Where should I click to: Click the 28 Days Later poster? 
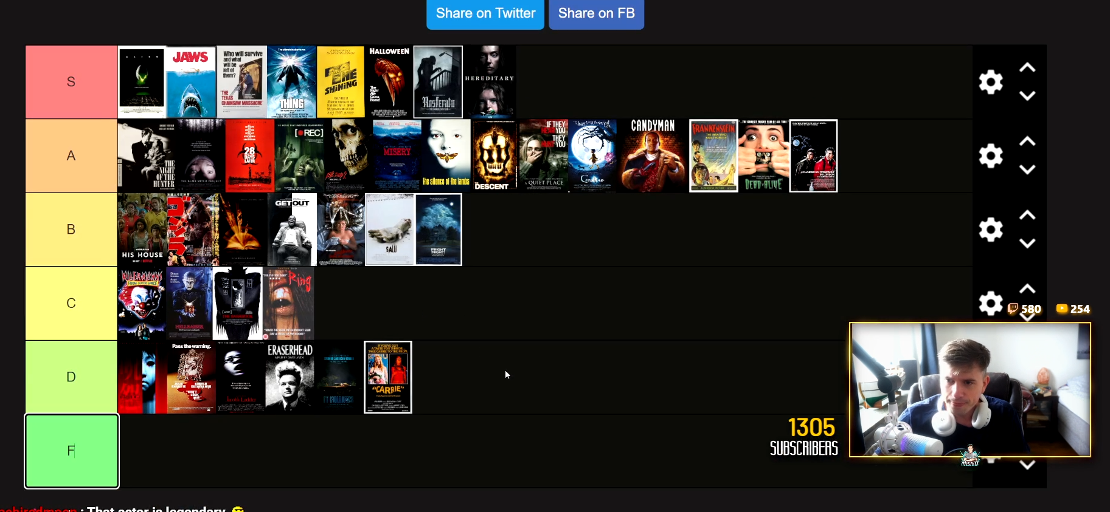point(250,156)
